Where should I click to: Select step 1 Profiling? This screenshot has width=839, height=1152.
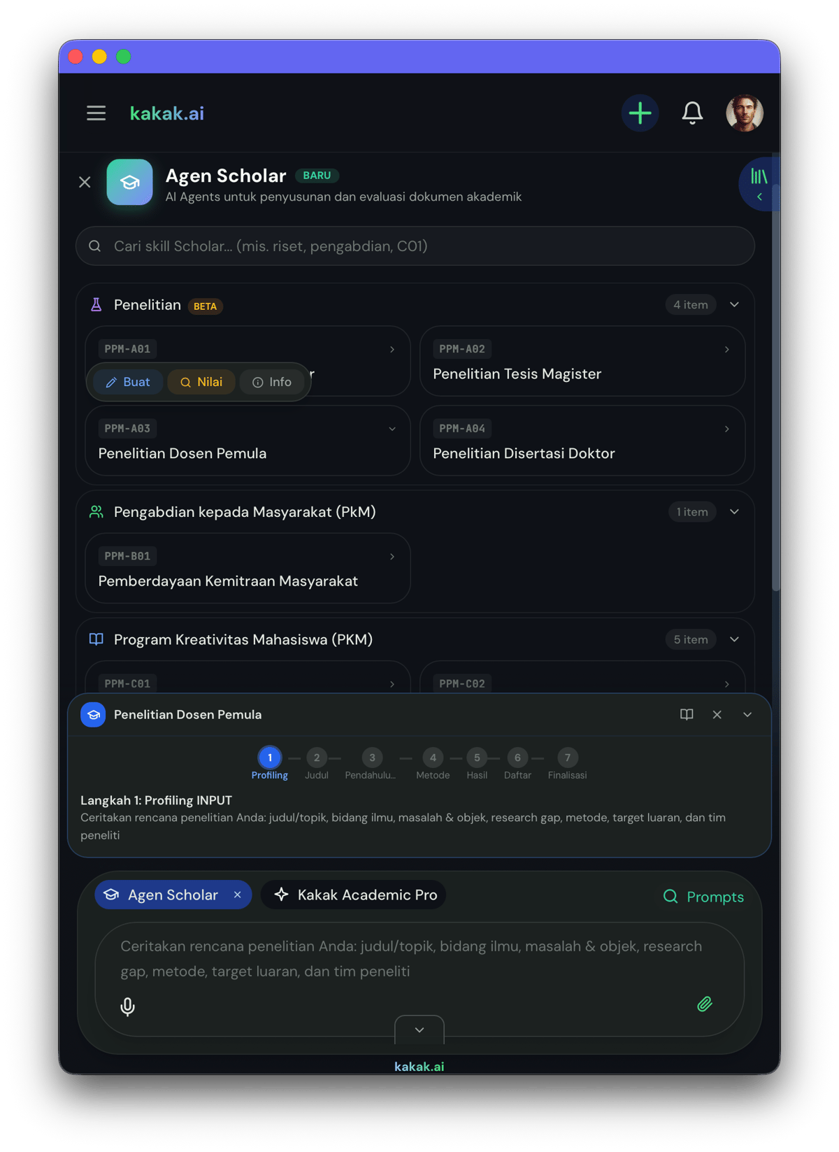pyautogui.click(x=270, y=764)
